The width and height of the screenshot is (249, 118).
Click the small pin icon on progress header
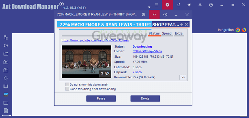pyautogui.click(x=182, y=25)
